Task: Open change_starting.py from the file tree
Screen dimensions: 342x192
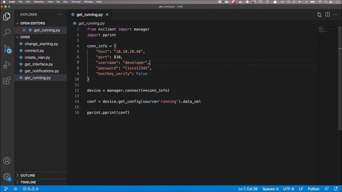Action: point(41,44)
